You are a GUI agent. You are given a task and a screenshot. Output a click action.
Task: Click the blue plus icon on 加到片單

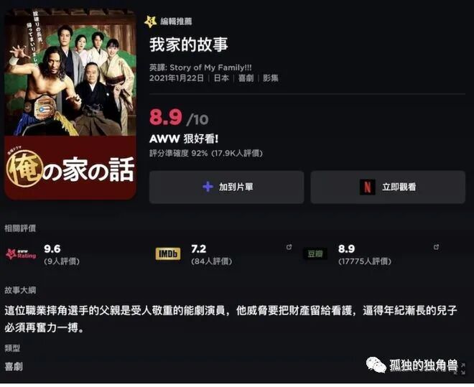click(208, 187)
